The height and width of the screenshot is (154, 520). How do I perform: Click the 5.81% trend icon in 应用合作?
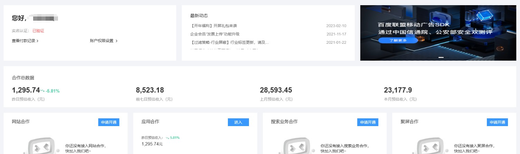click(x=167, y=137)
